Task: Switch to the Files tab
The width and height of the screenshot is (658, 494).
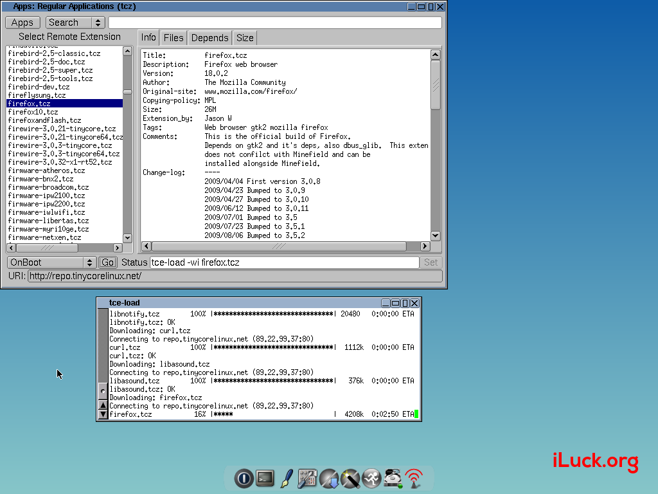Action: [x=173, y=38]
